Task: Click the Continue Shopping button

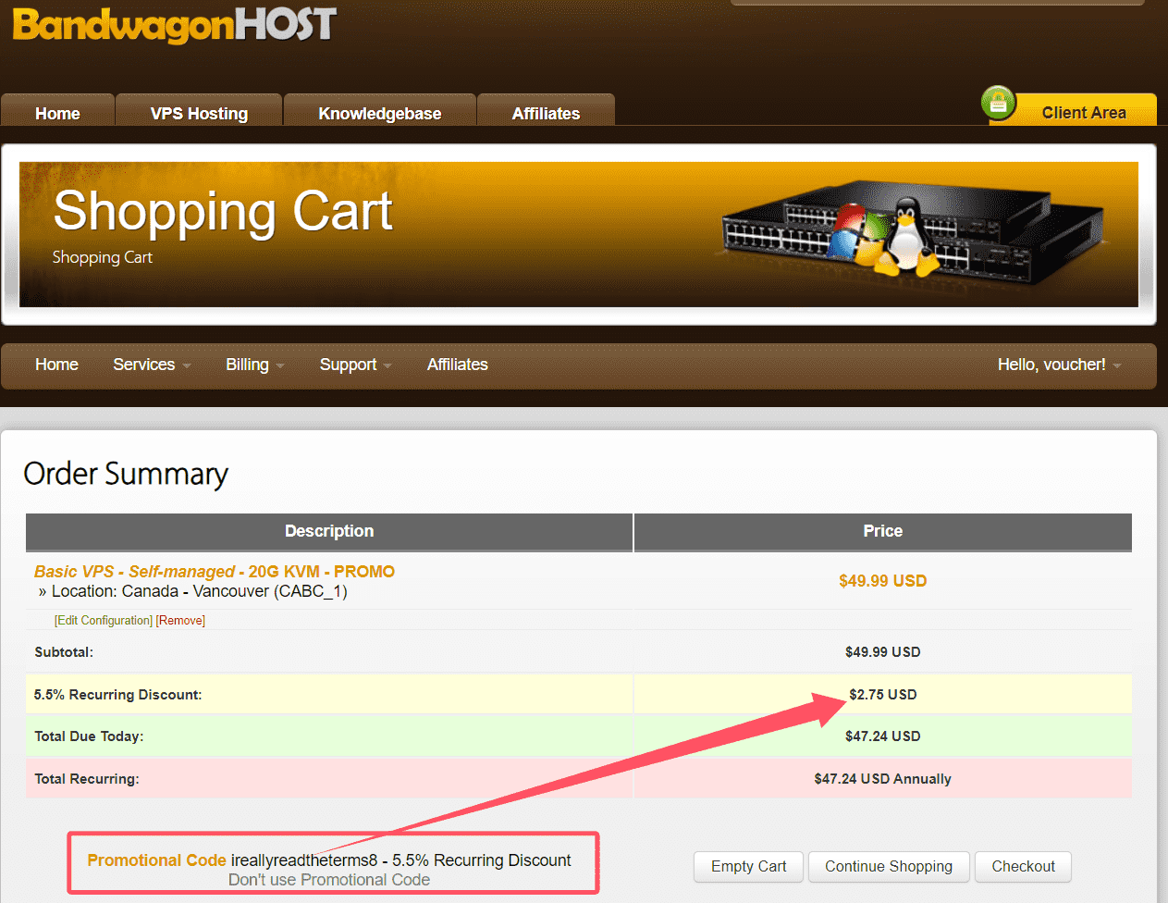Action: tap(889, 867)
